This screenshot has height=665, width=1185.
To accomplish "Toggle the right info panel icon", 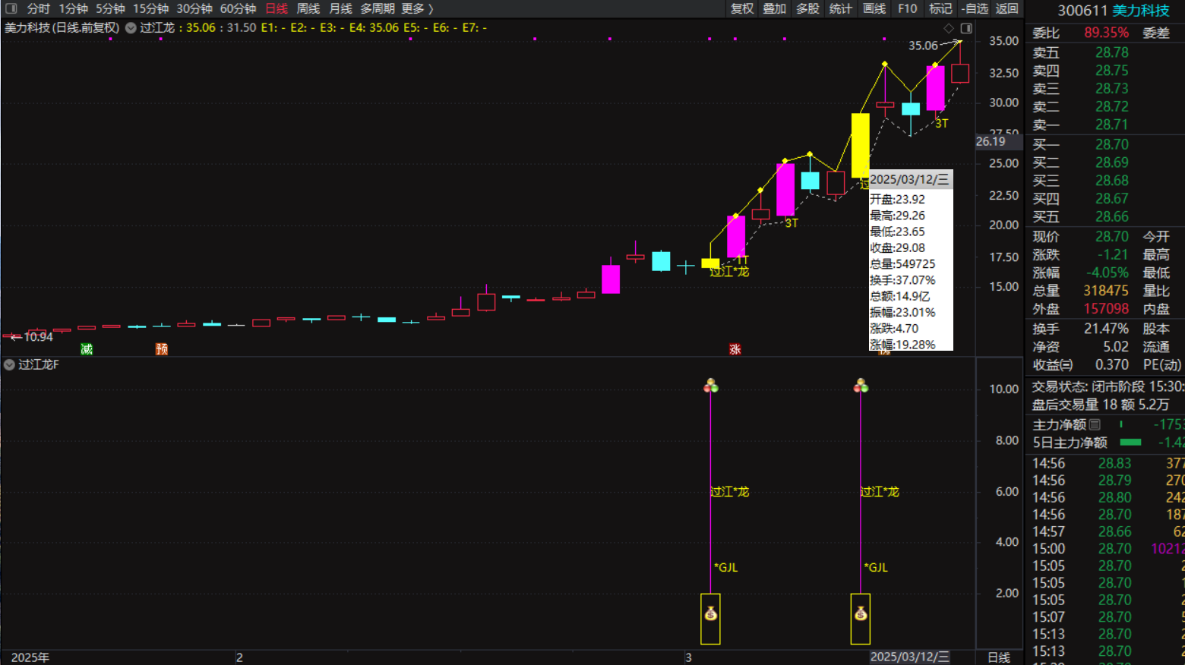I will coord(966,28).
